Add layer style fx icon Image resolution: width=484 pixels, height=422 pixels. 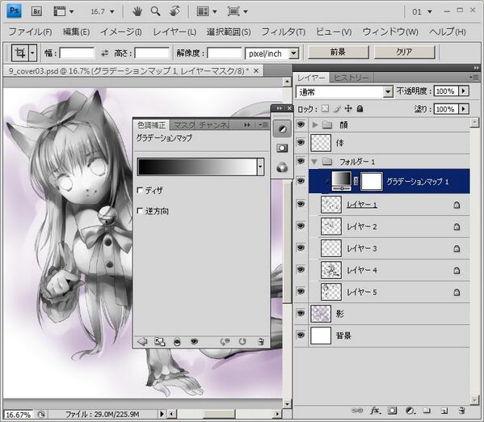(375, 411)
